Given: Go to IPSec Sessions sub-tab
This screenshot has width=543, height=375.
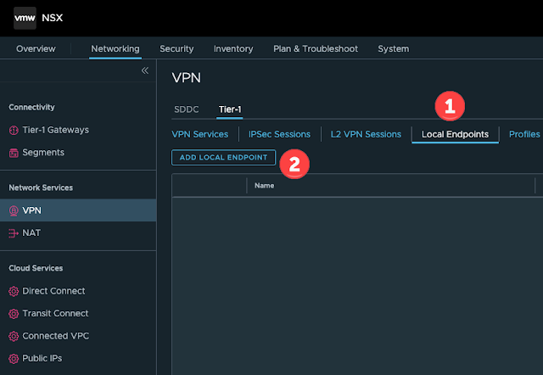Looking at the screenshot, I should [279, 134].
